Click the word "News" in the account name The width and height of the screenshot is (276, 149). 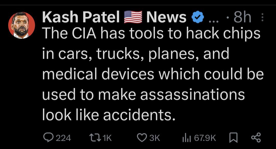(x=166, y=18)
